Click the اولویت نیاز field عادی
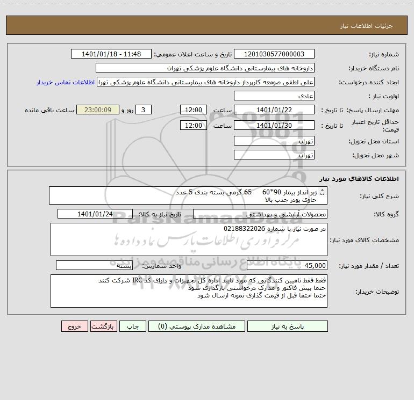Viewport: 414px width, 400px height. coord(274,96)
